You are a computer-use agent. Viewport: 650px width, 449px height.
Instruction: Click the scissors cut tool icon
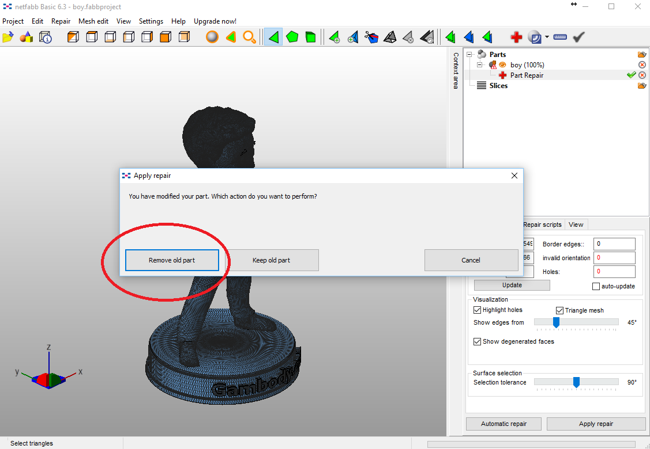[x=371, y=37]
